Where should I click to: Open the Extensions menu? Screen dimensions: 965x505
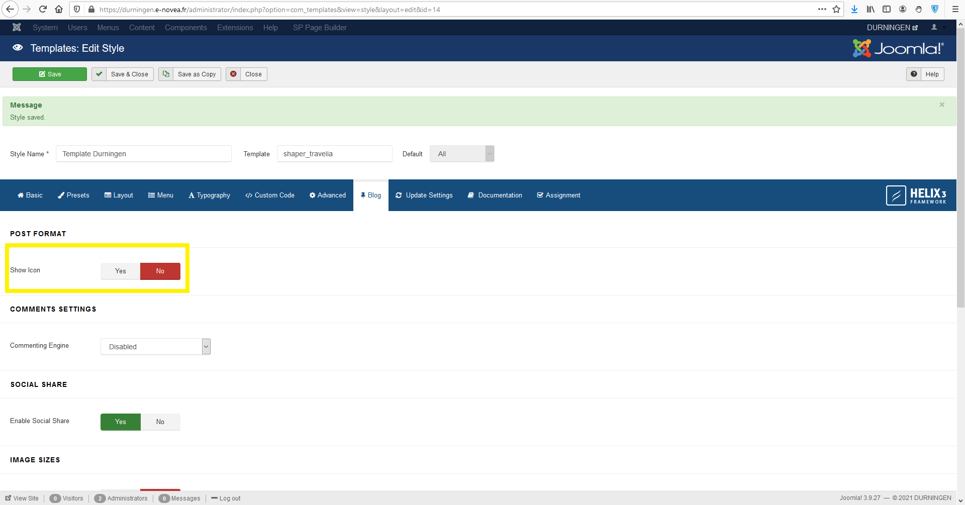235,27
